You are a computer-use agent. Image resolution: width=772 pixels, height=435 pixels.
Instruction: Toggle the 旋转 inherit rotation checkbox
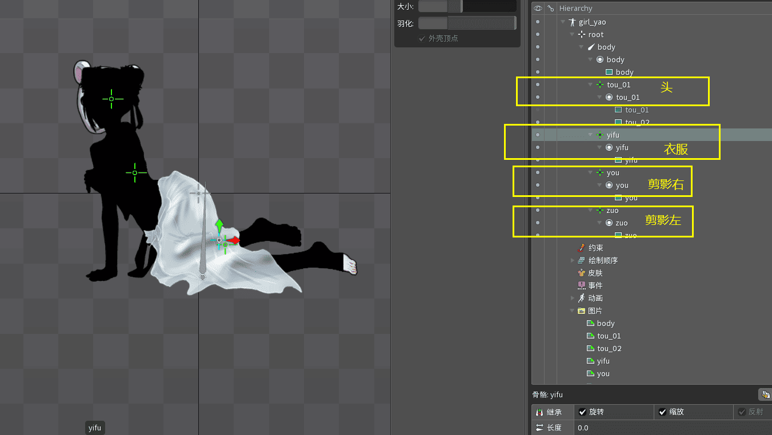tap(583, 412)
